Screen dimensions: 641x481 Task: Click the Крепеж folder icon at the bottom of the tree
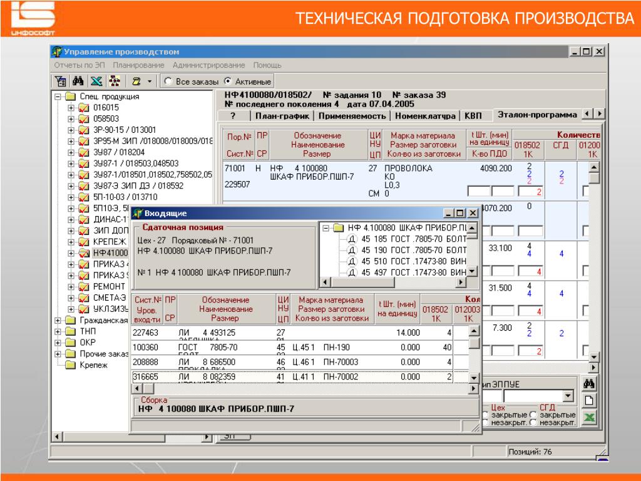click(71, 365)
